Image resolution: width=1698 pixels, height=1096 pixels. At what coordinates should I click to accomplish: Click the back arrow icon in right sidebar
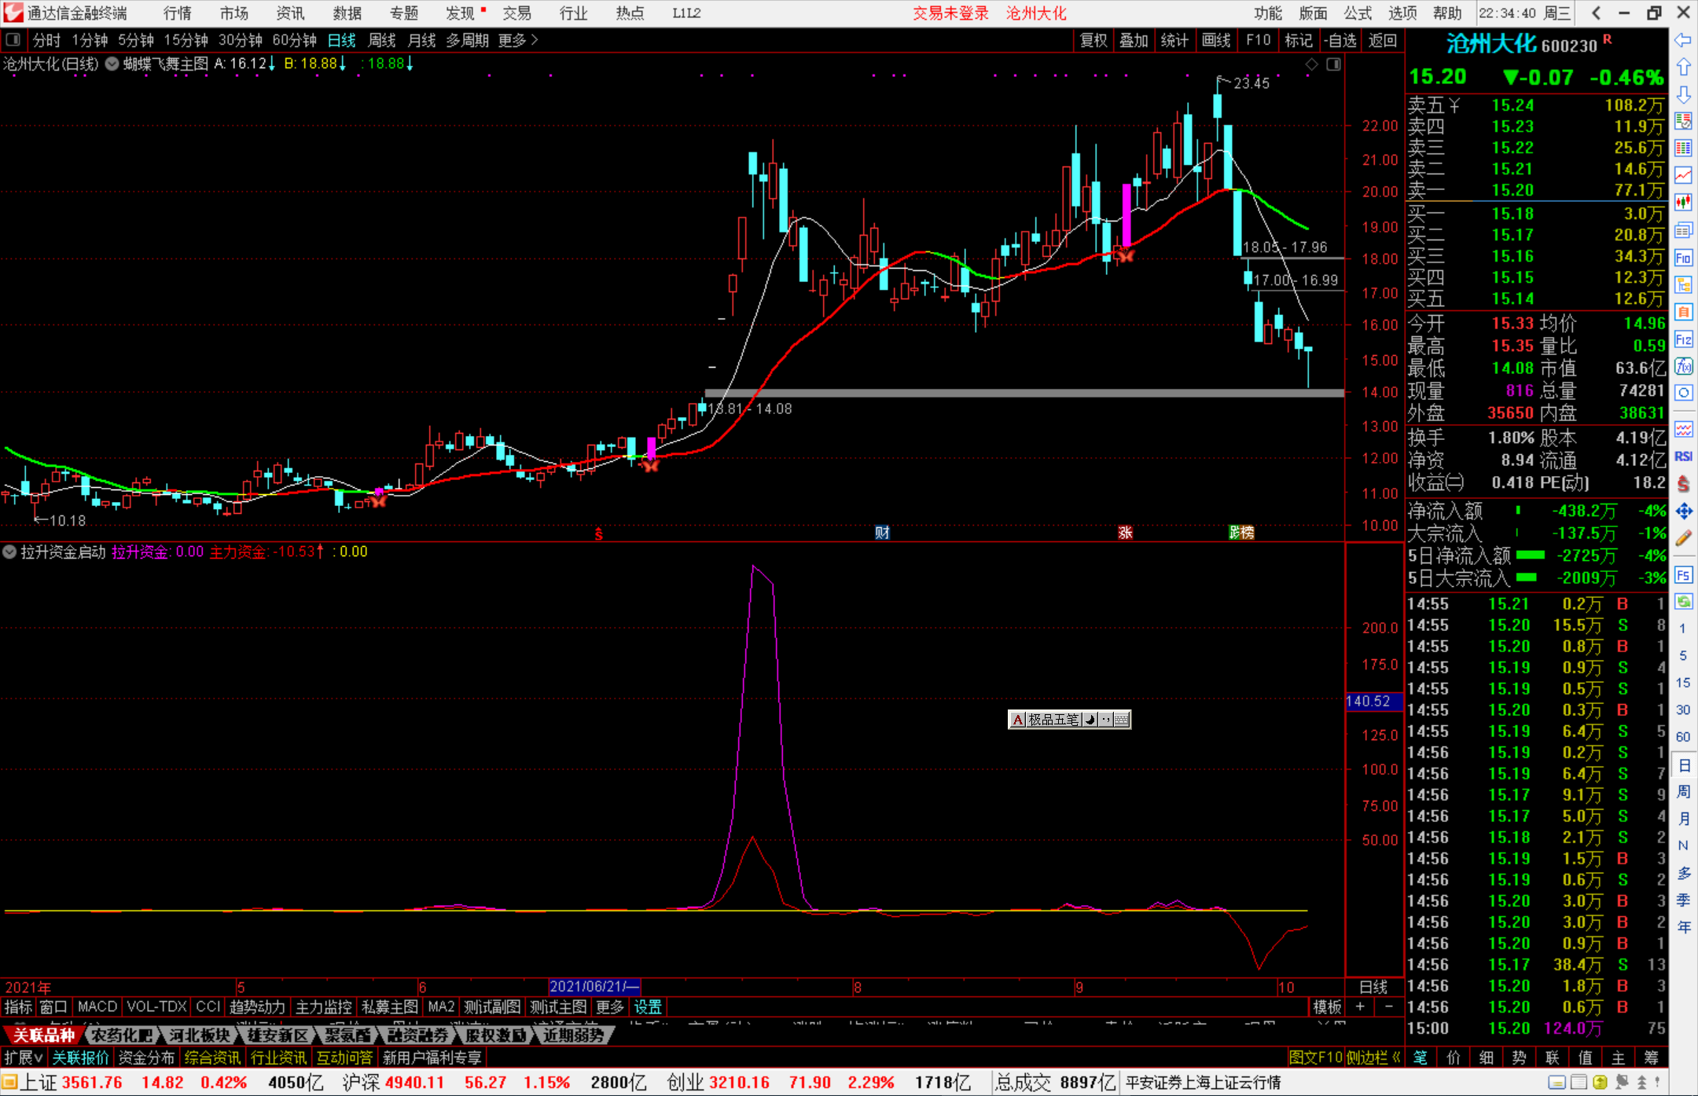[x=1683, y=40]
